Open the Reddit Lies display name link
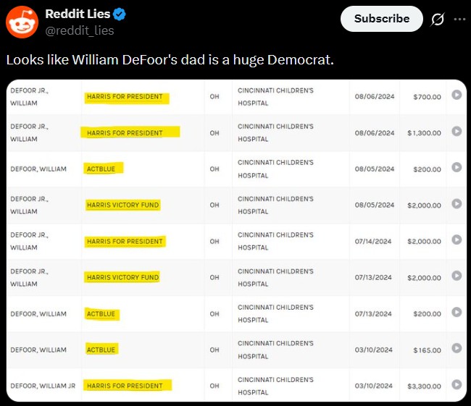471x406 pixels. 78,14
